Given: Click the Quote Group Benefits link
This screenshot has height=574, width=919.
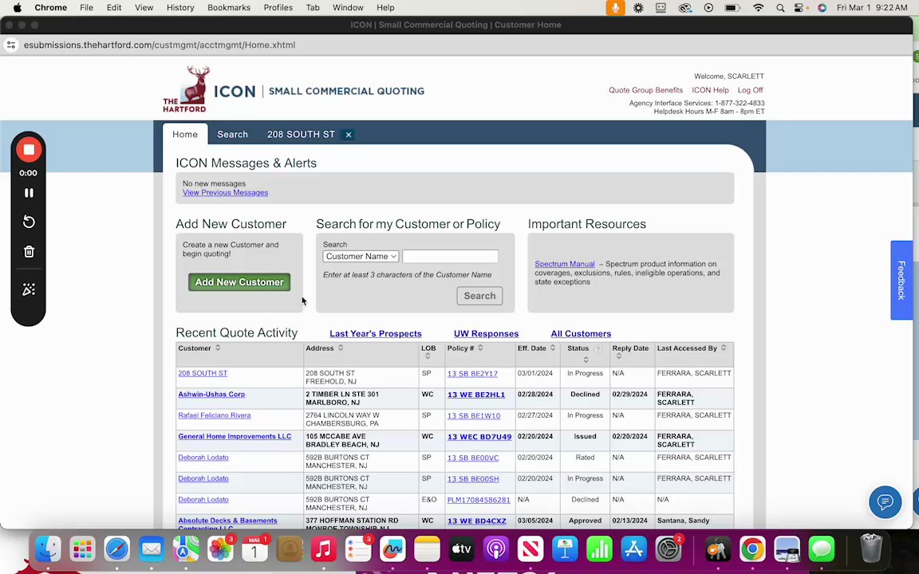Looking at the screenshot, I should (645, 90).
